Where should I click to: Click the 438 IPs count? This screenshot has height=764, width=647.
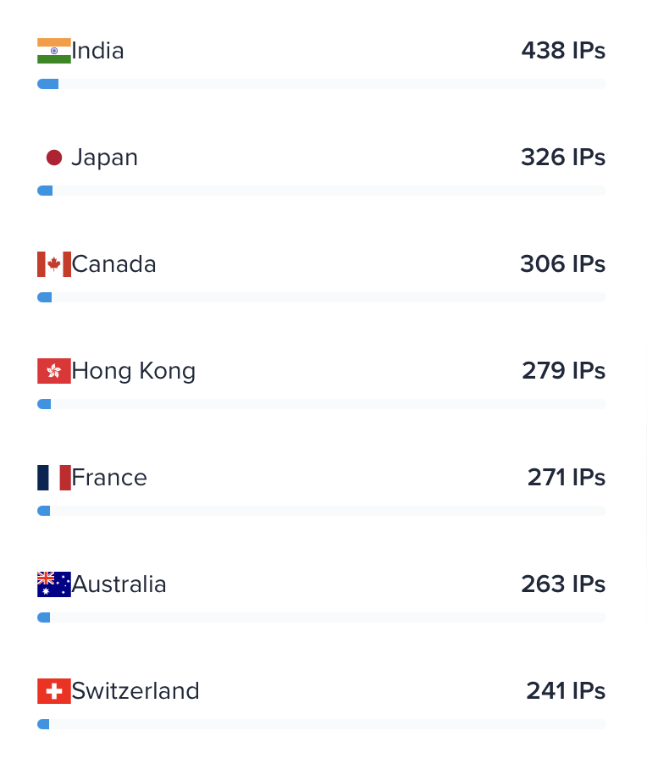(563, 51)
